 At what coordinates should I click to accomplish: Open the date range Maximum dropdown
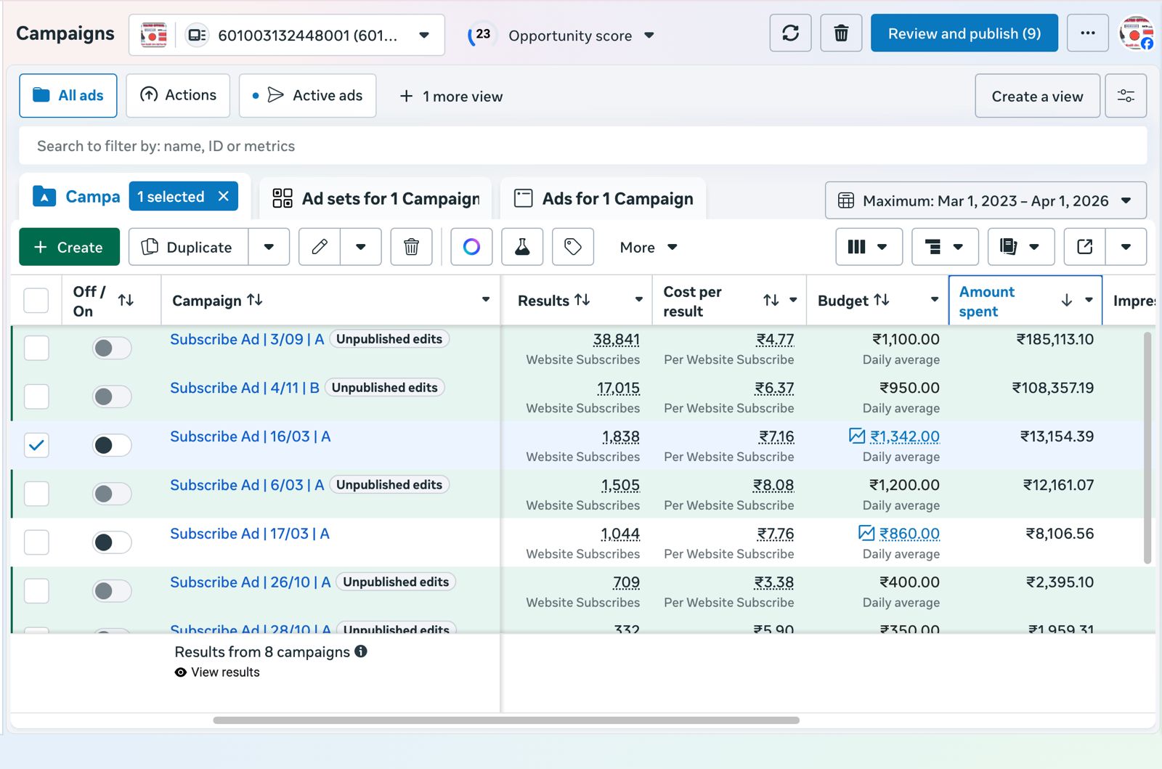986,200
